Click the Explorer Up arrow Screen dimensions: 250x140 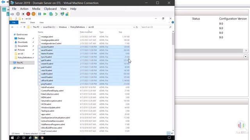[x=24, y=27]
